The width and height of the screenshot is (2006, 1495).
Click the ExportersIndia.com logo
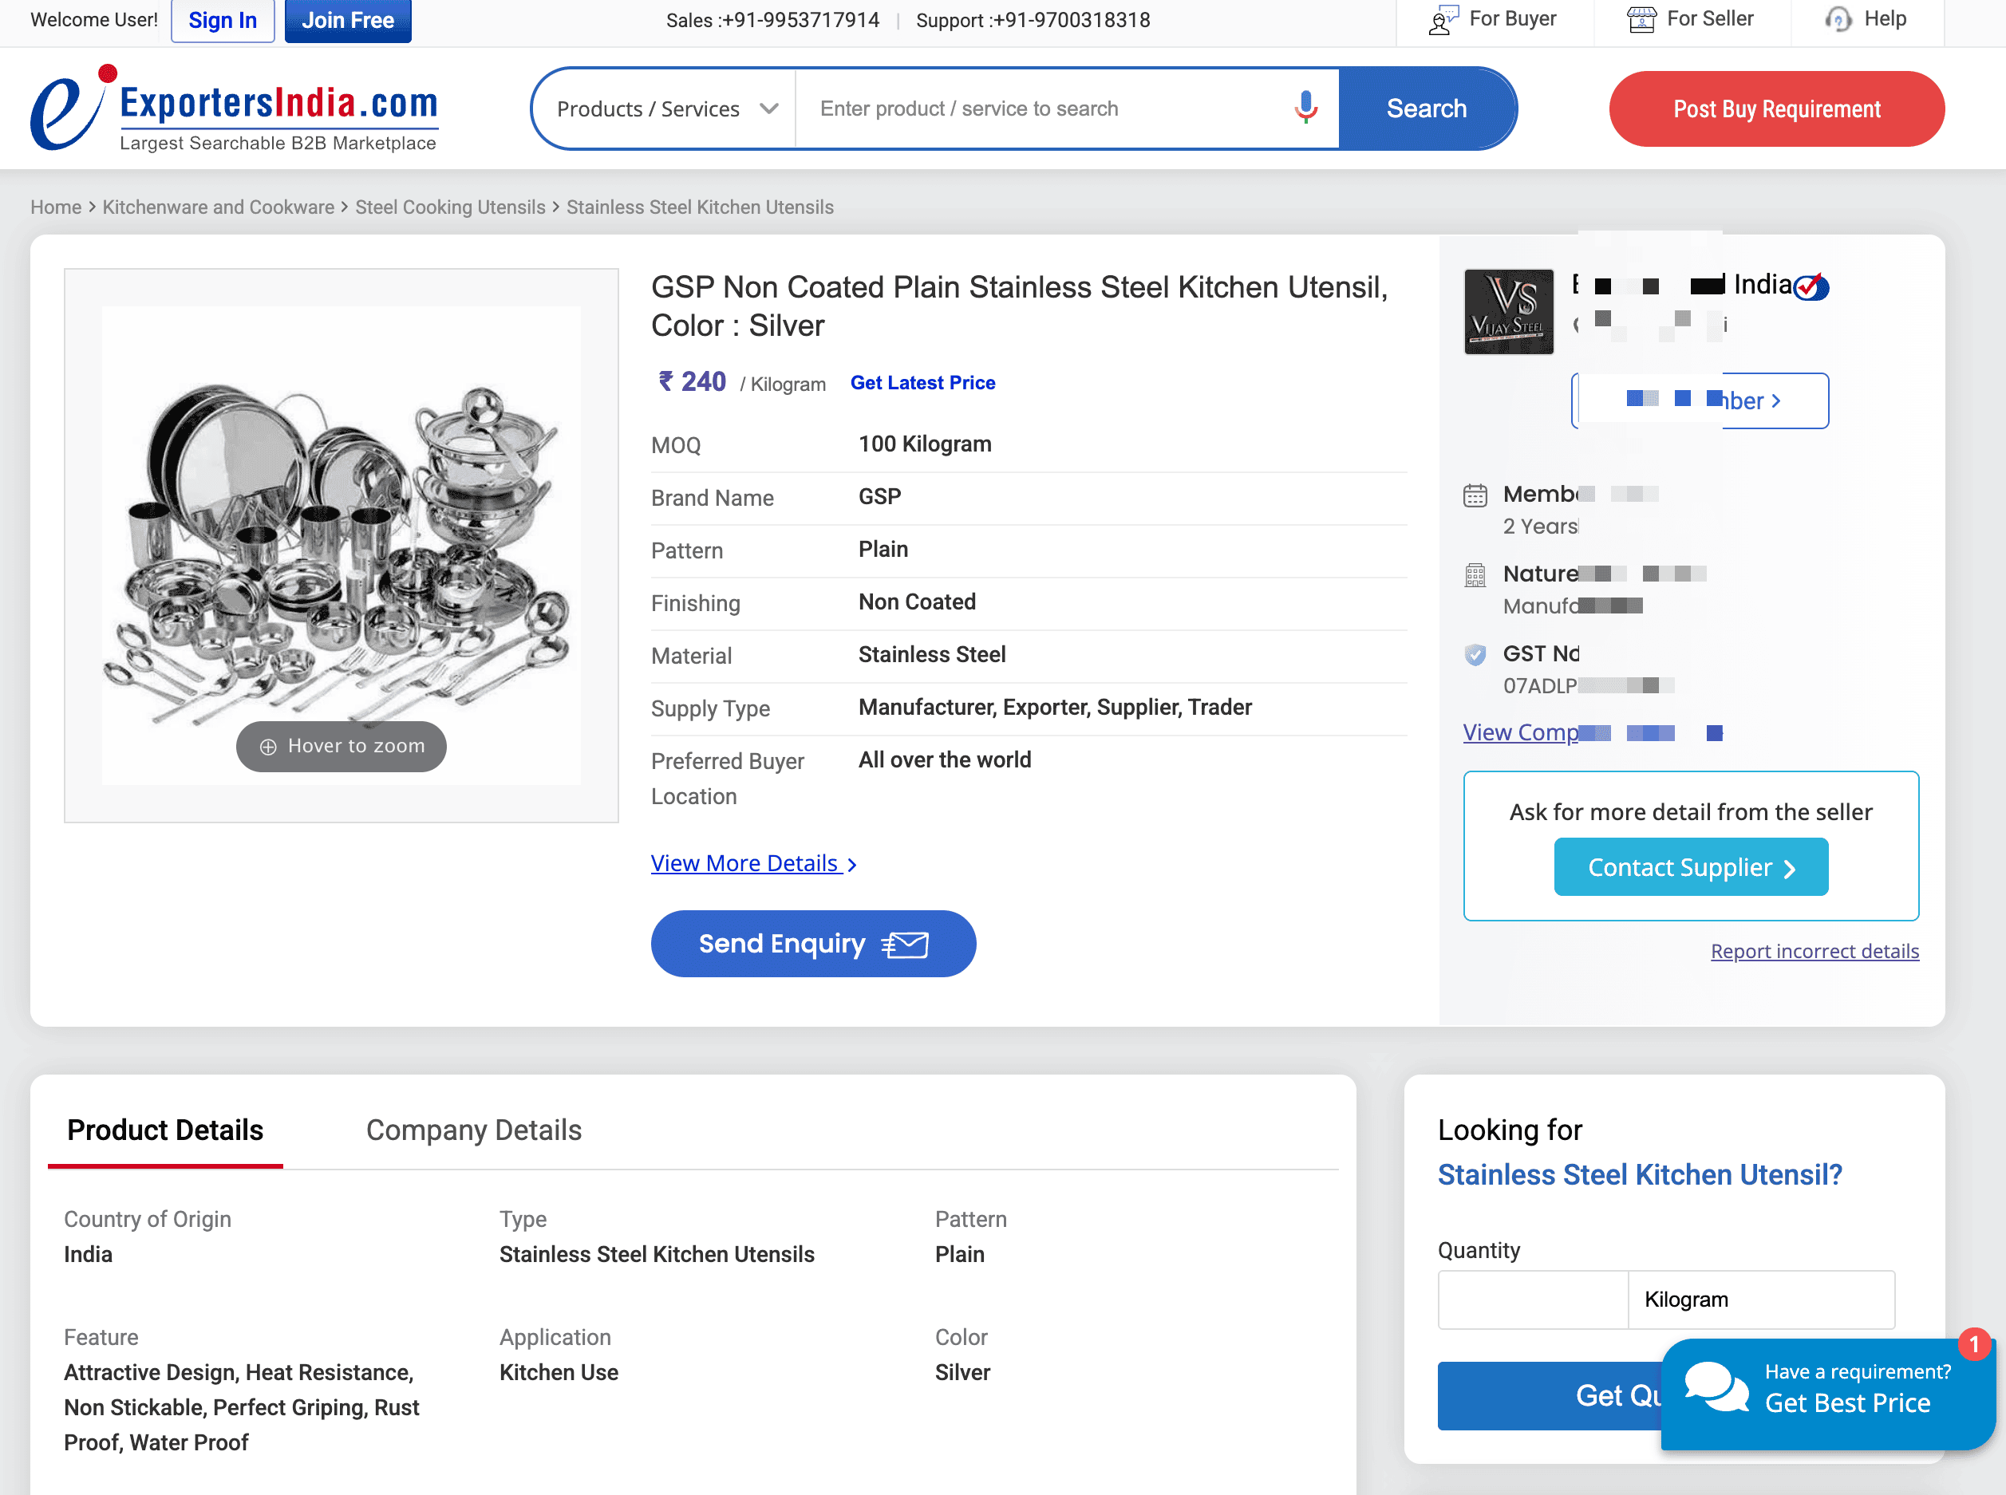click(234, 109)
